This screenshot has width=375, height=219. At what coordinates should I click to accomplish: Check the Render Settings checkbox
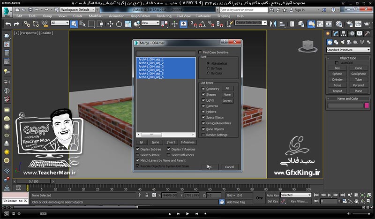(203, 135)
